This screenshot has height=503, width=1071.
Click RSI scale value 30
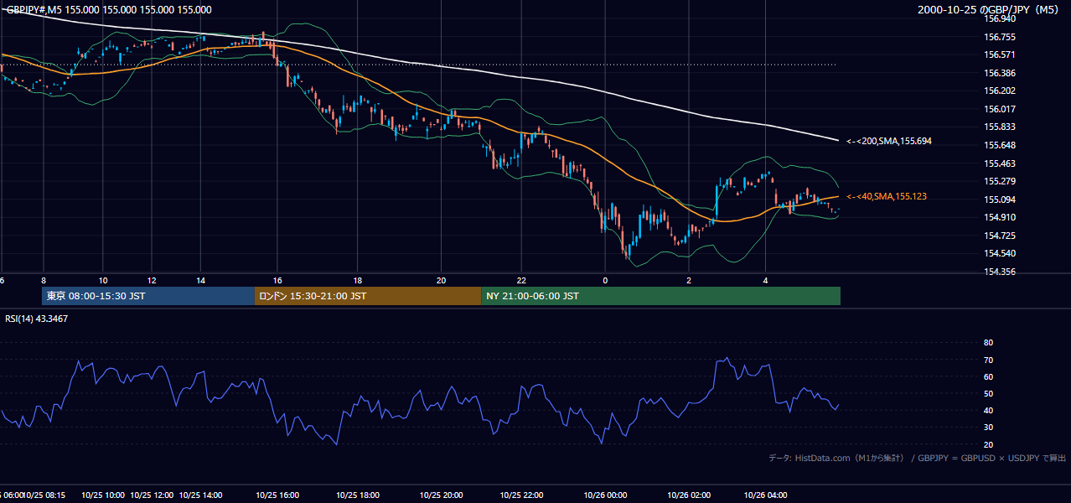tap(988, 428)
